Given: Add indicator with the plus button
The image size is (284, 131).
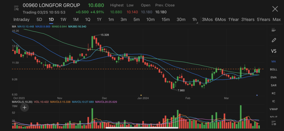Looking at the screenshot, I should 24,108.
